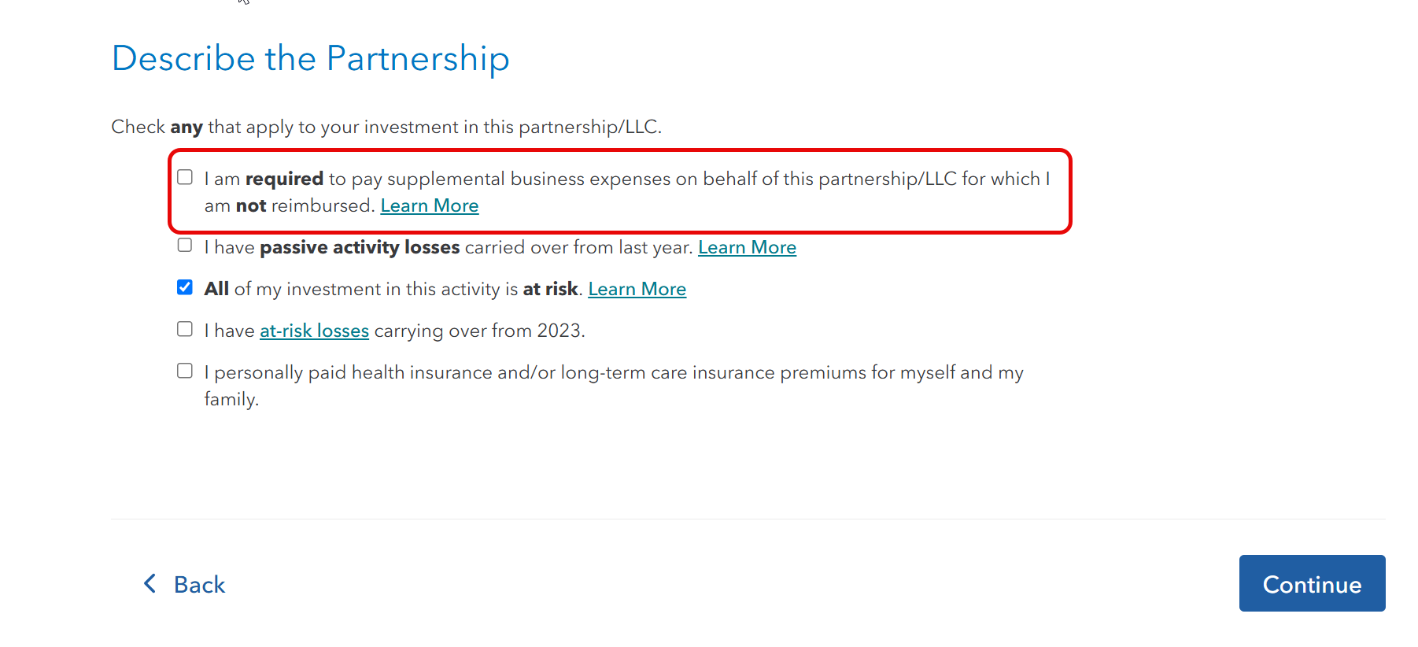
Task: Click the 'carrying over from 2023' label text
Action: point(479,331)
